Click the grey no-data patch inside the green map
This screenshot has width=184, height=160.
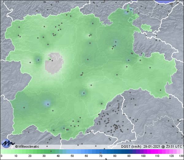click(x=54, y=64)
